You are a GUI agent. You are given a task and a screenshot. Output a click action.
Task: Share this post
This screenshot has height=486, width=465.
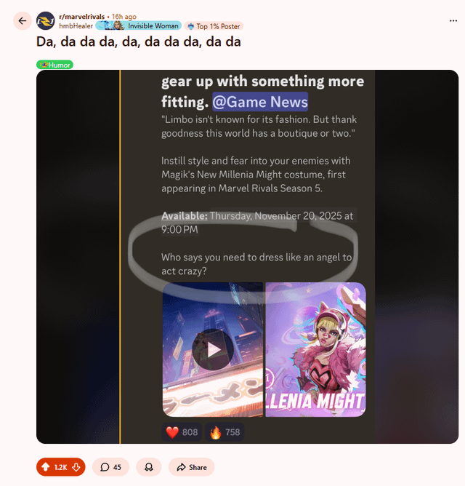pos(191,467)
